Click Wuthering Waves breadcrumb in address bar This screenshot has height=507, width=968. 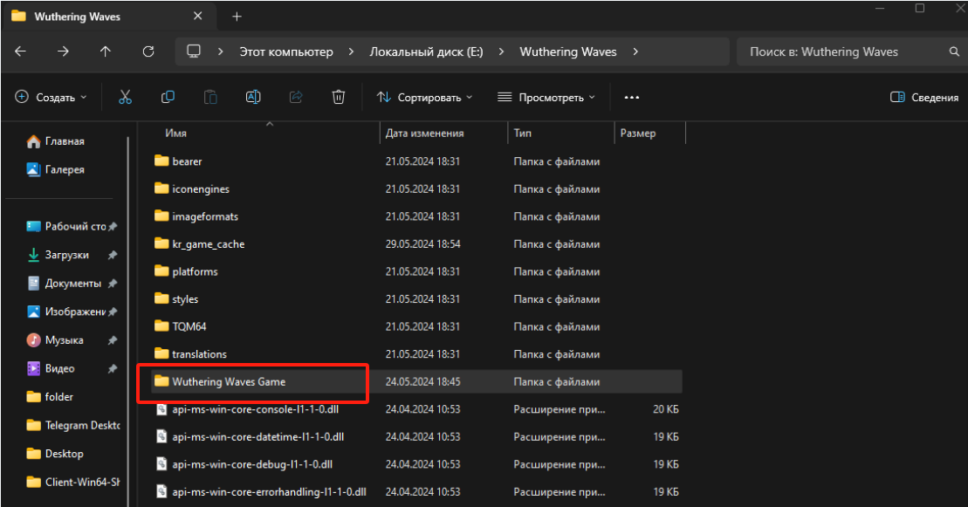pos(568,51)
